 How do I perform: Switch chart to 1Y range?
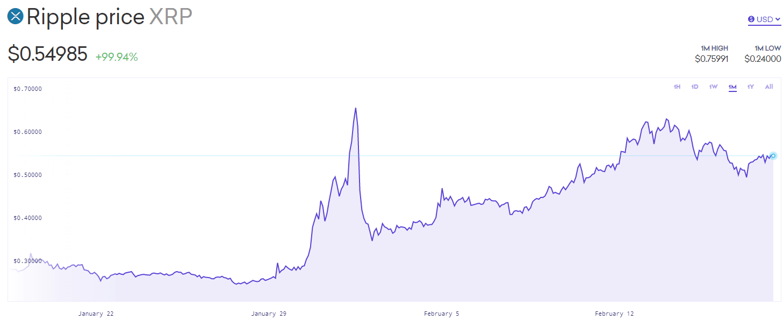pyautogui.click(x=751, y=87)
